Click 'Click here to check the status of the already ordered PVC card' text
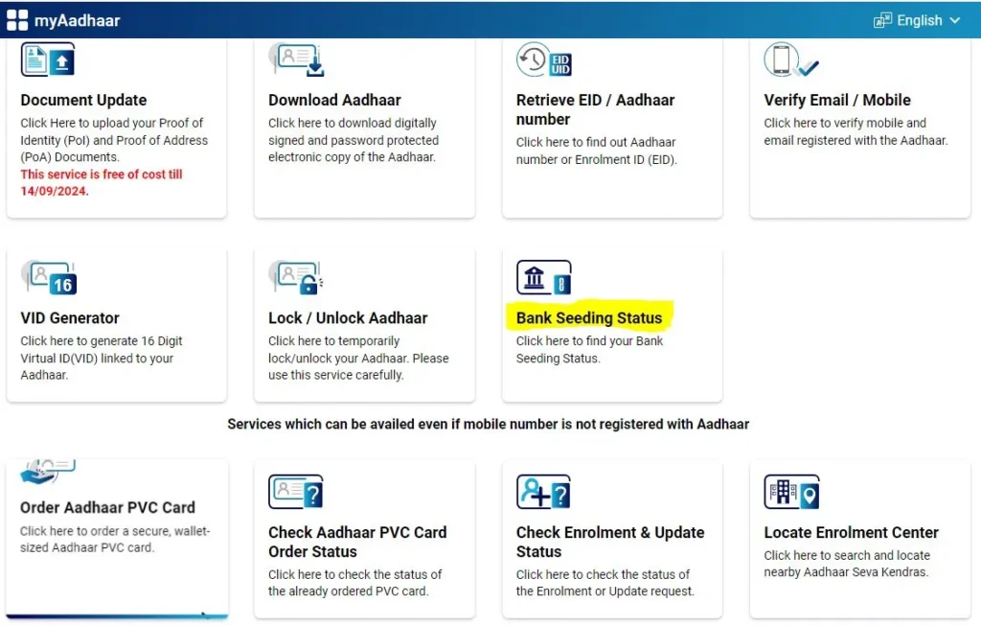 click(354, 583)
